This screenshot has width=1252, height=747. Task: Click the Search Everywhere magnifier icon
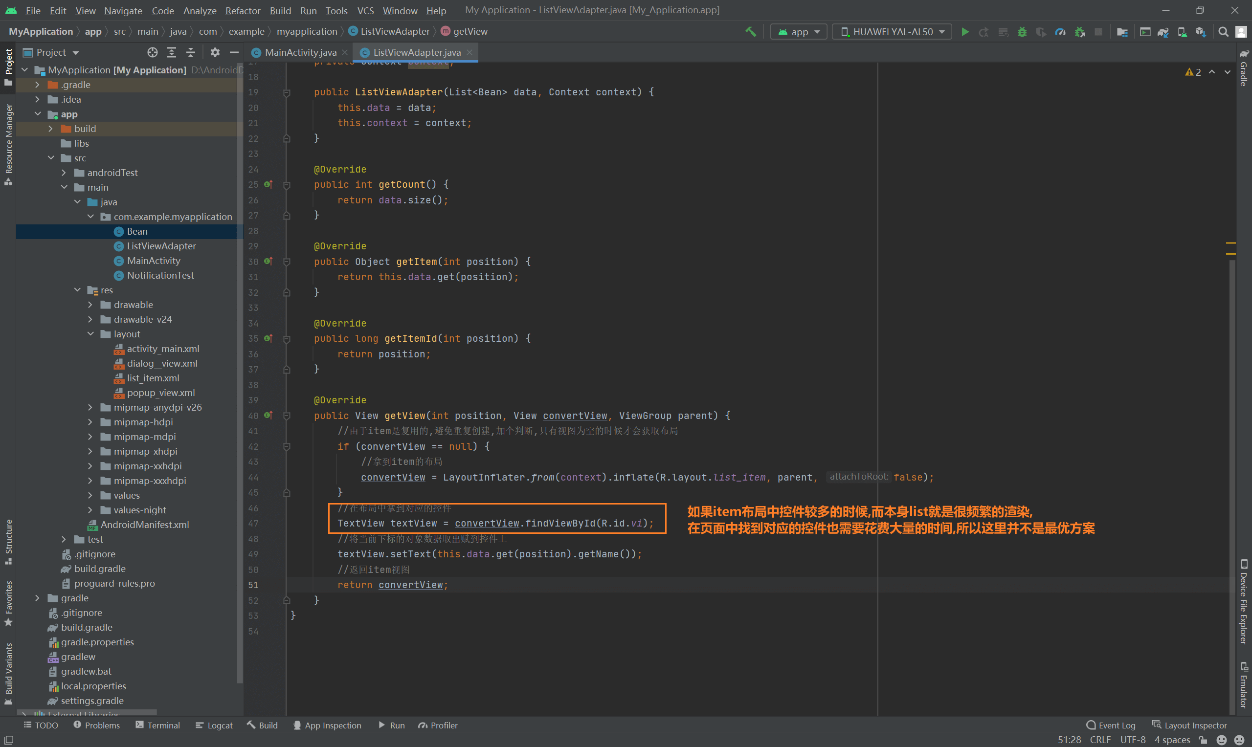coord(1223,32)
